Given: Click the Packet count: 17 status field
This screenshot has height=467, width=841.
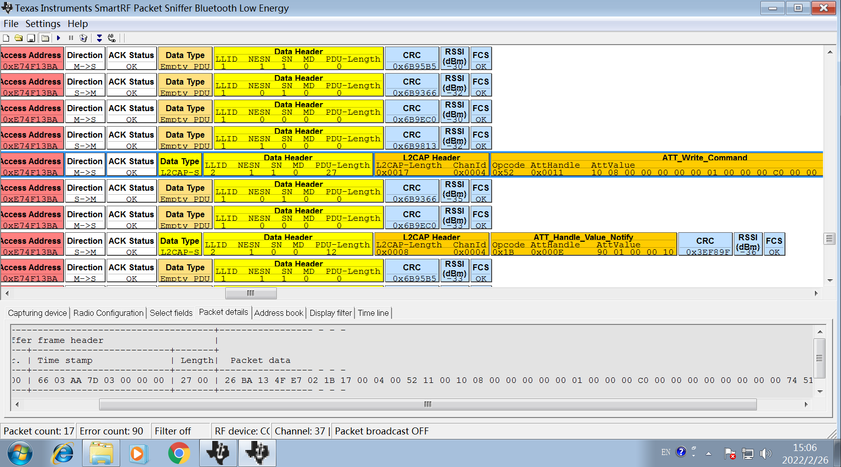Looking at the screenshot, I should click(x=39, y=431).
